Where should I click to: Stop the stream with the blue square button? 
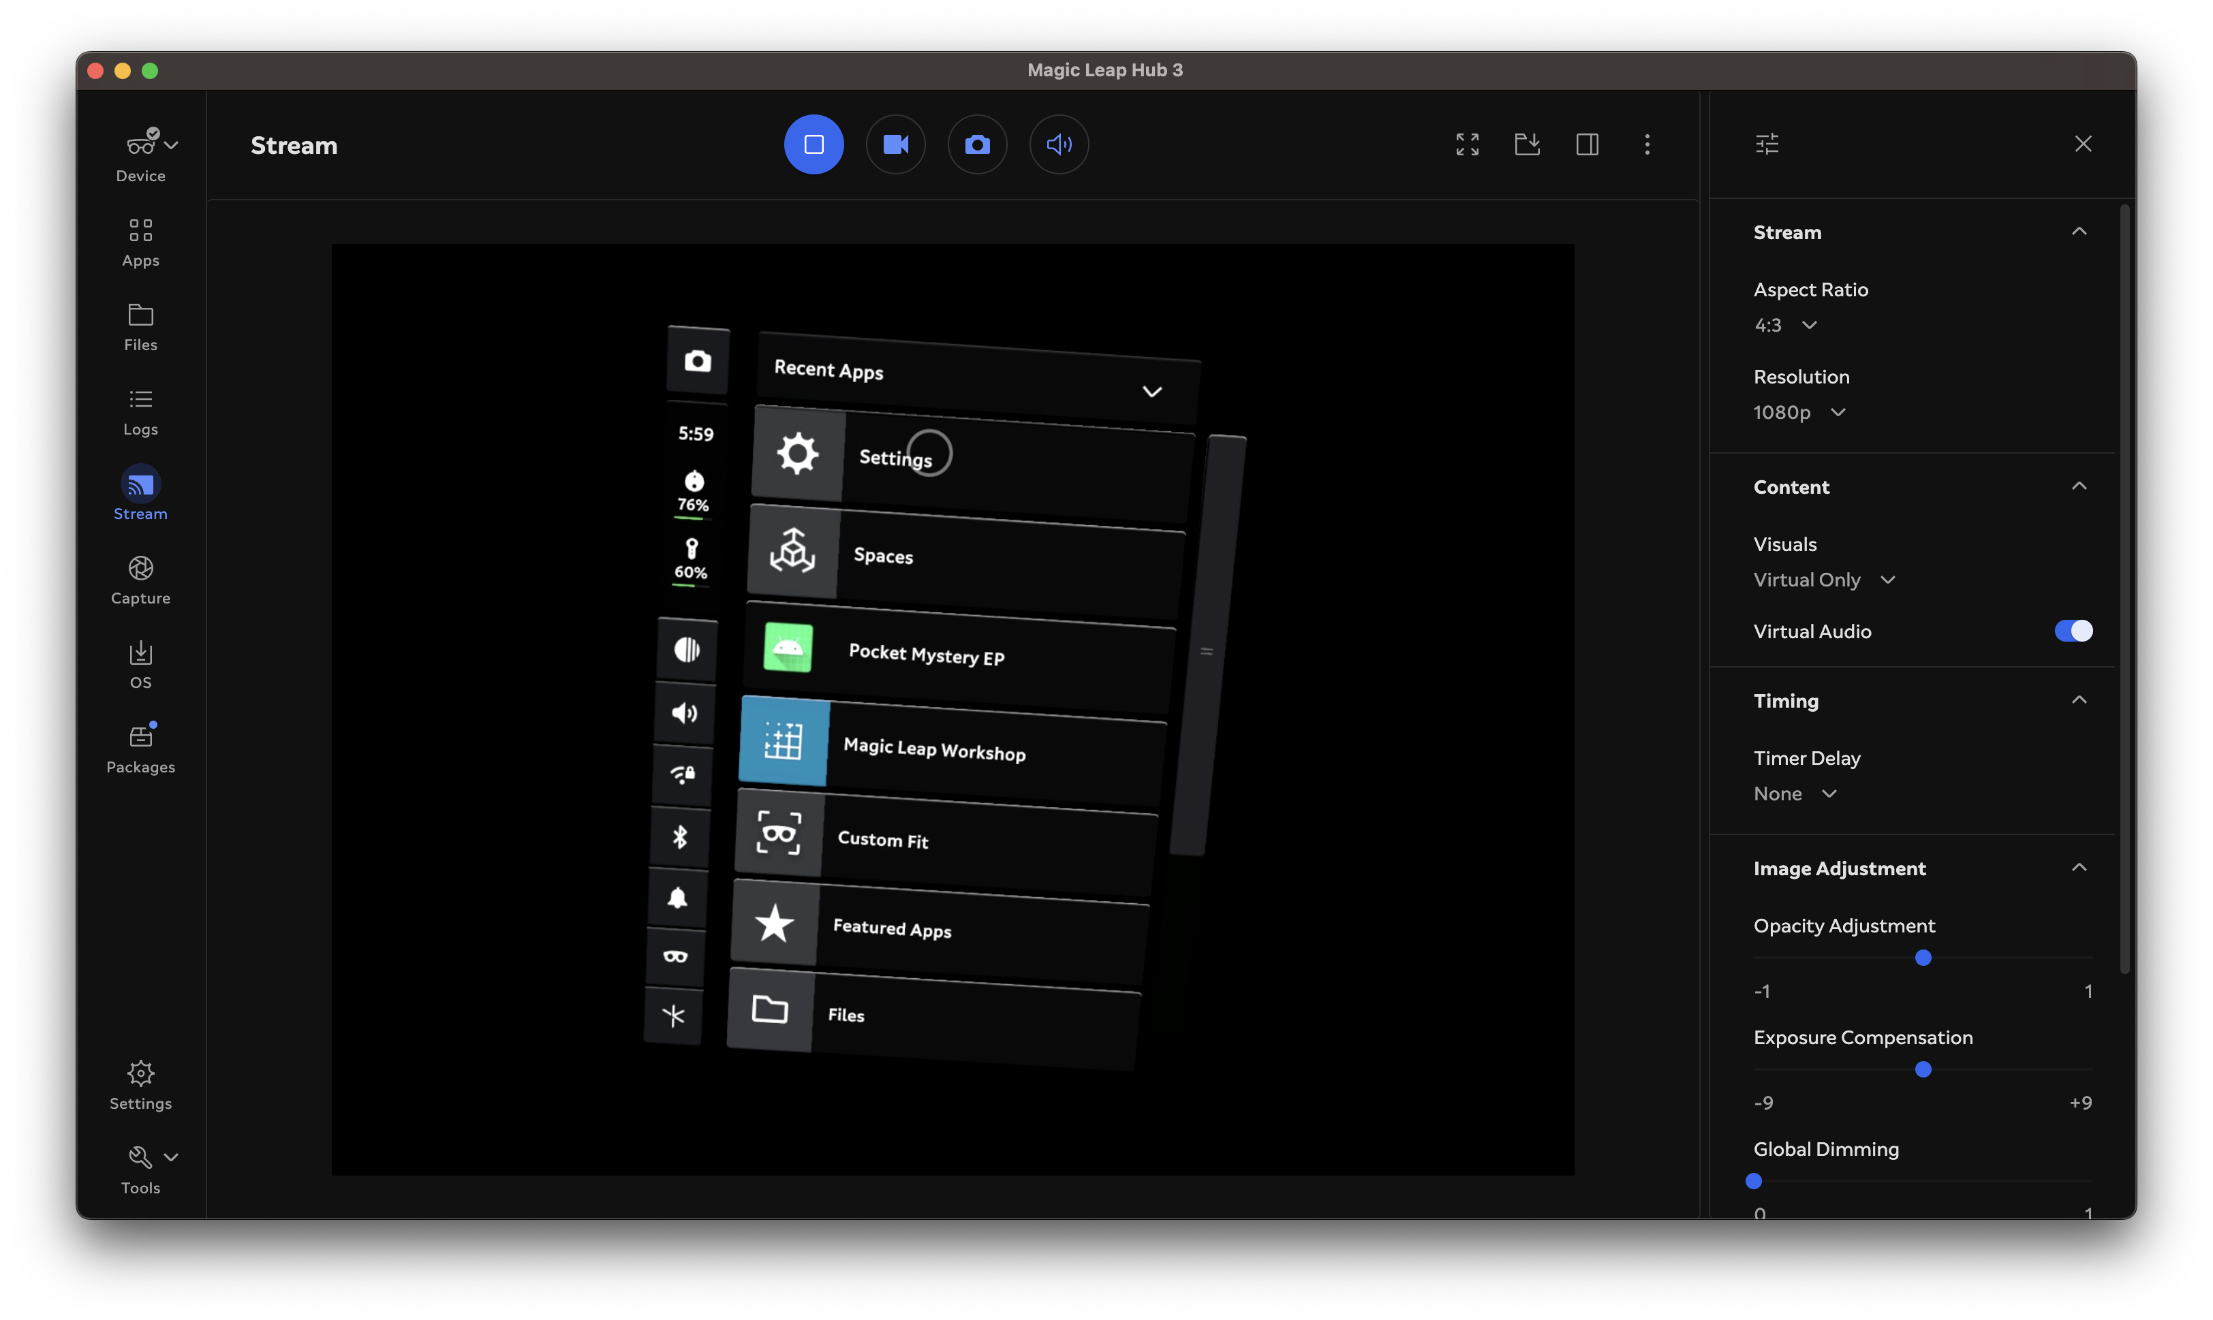pos(814,144)
